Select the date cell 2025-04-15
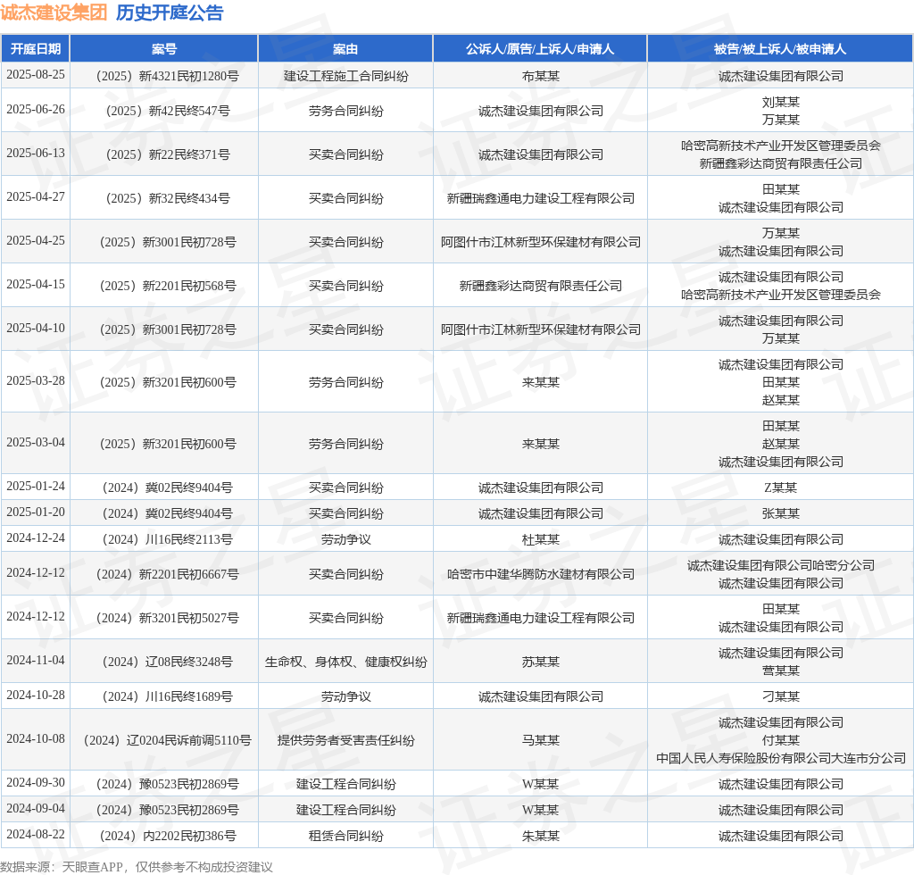The width and height of the screenshot is (914, 875). tap(36, 285)
